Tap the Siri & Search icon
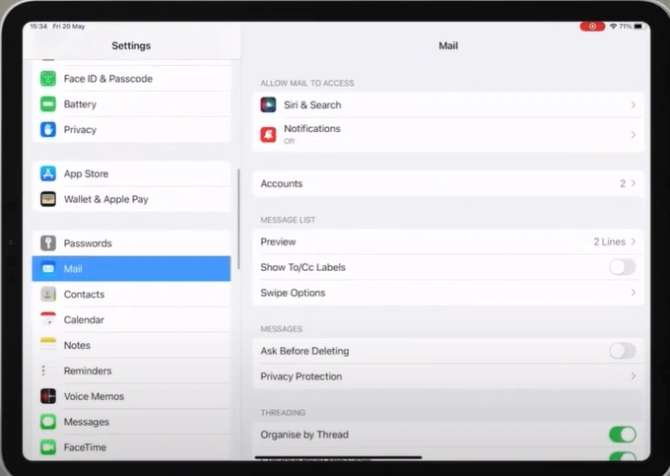Image resolution: width=670 pixels, height=476 pixels. pos(268,104)
